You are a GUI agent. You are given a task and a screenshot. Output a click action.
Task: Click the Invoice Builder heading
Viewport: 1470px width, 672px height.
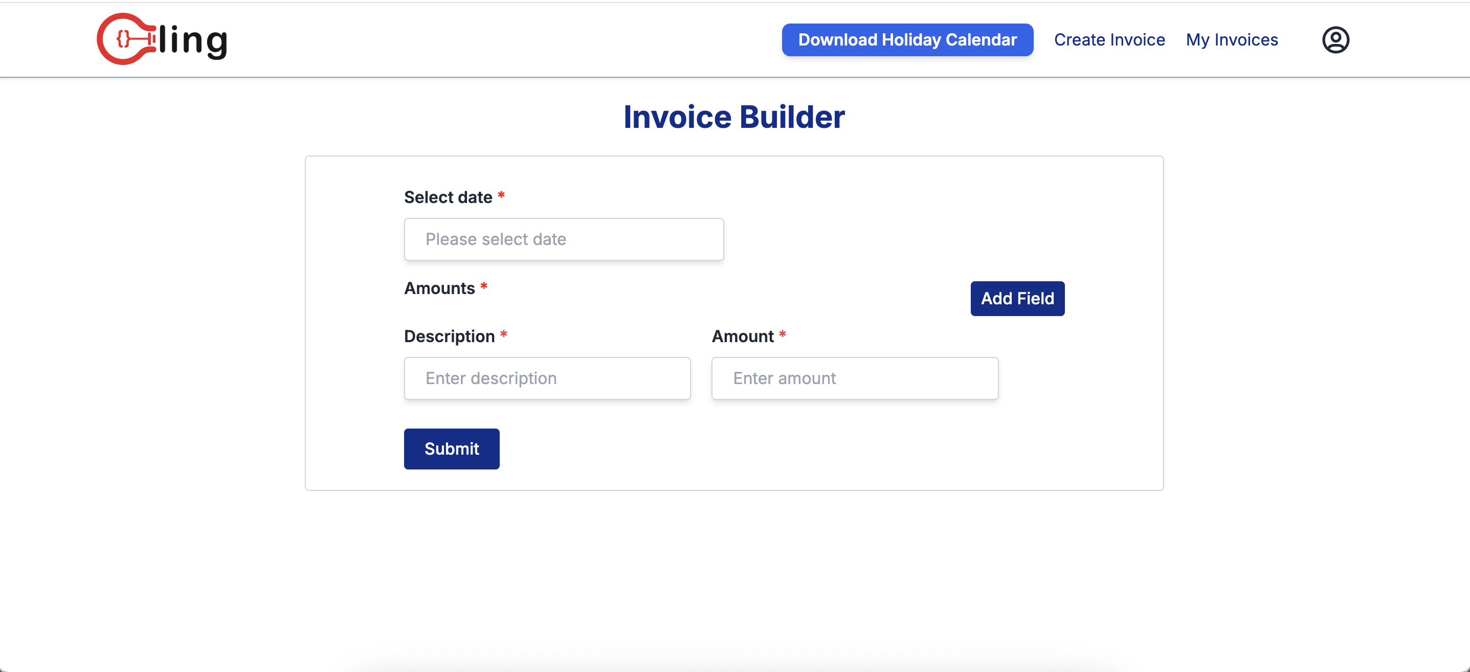(734, 117)
